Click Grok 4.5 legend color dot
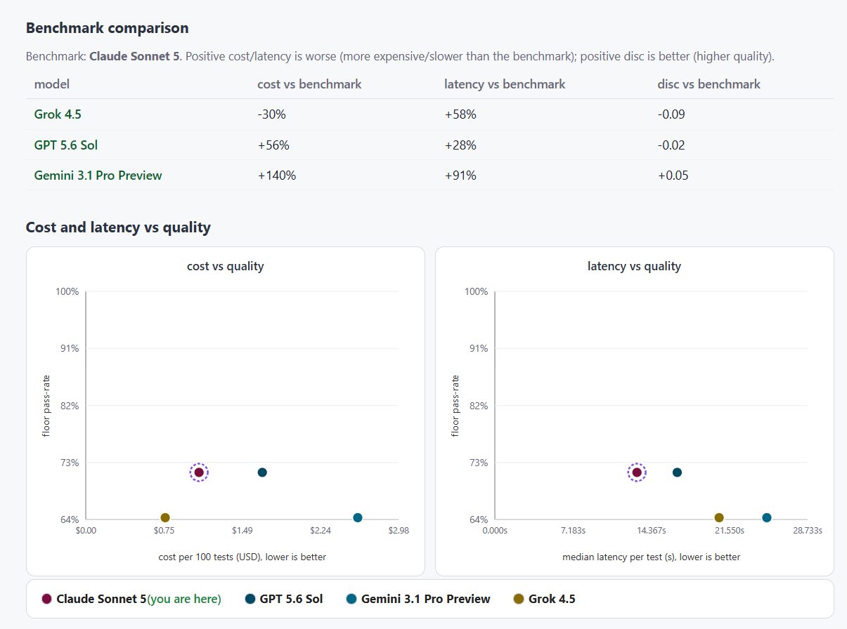 pos(519,599)
